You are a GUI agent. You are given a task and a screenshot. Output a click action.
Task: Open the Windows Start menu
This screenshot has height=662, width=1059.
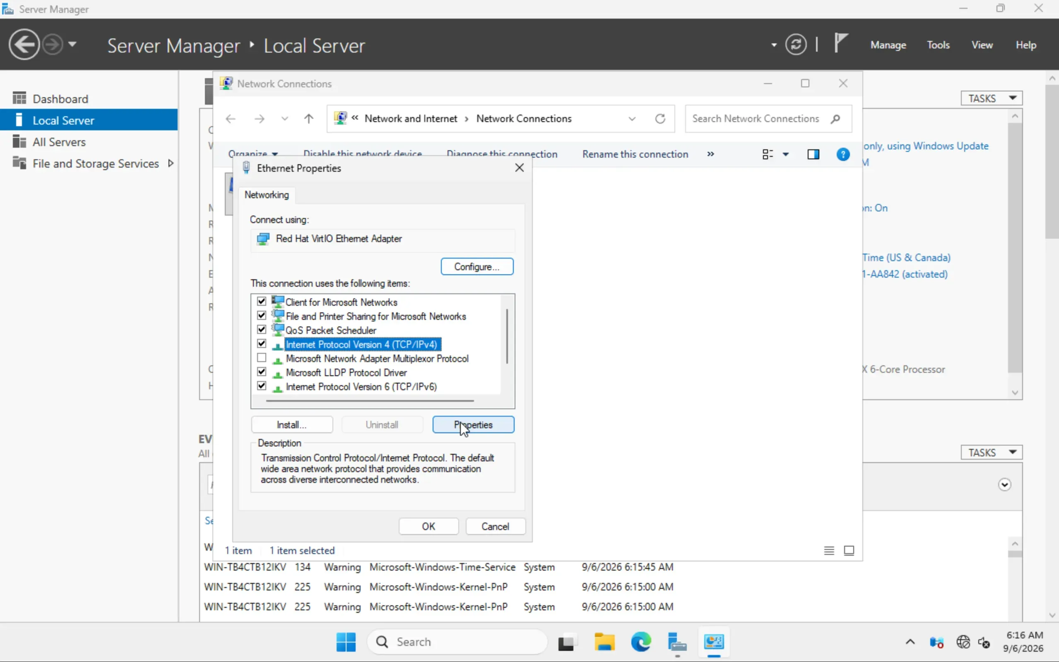tap(346, 642)
